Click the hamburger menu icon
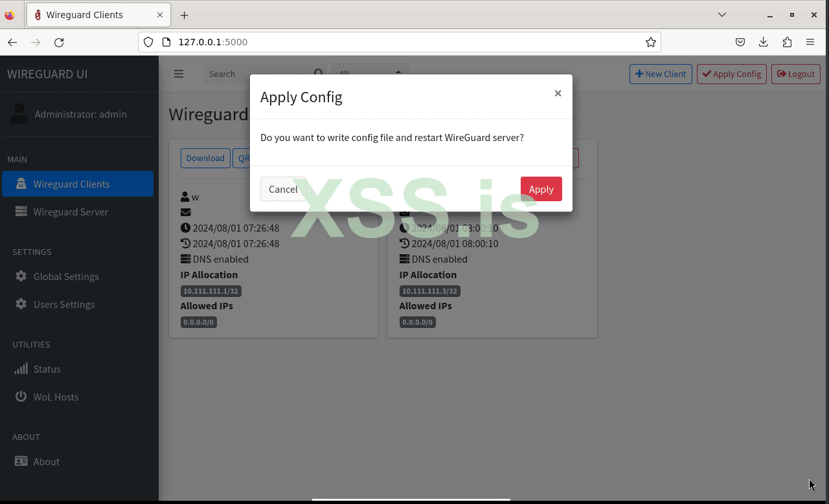 coord(179,73)
